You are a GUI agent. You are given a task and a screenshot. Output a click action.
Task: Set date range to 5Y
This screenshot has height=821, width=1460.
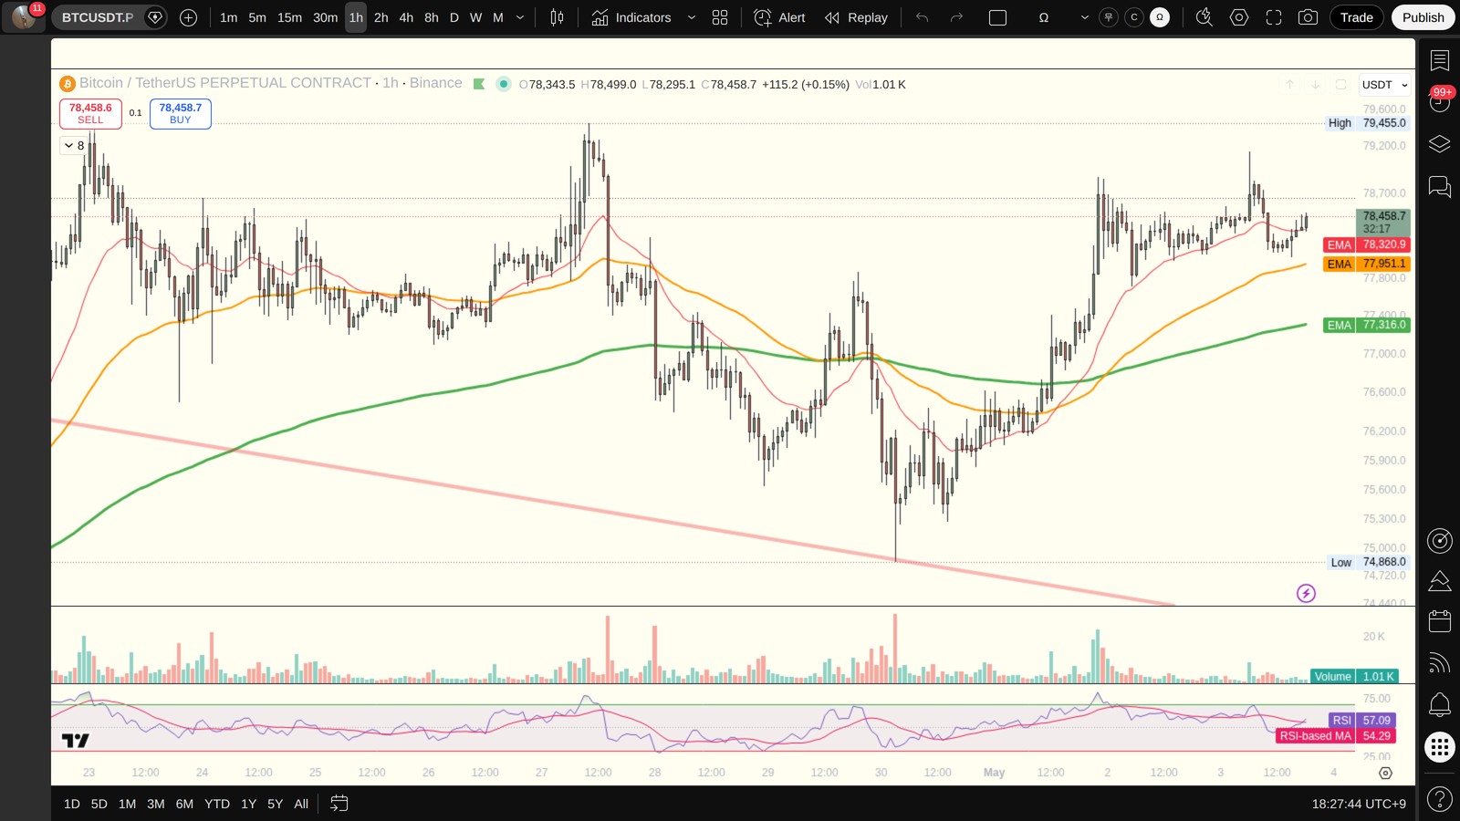[x=275, y=804]
